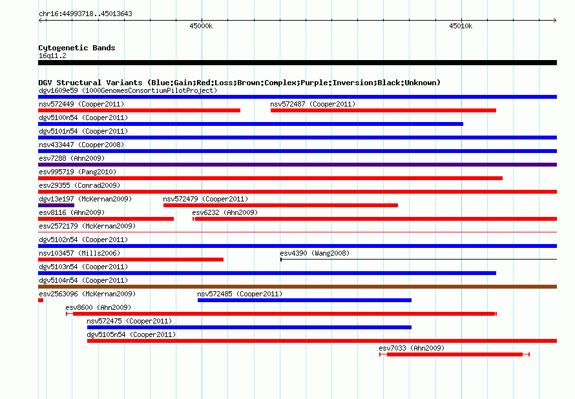
Task: Click the esv7033 (Ahn2009) label
Action: coord(412,348)
